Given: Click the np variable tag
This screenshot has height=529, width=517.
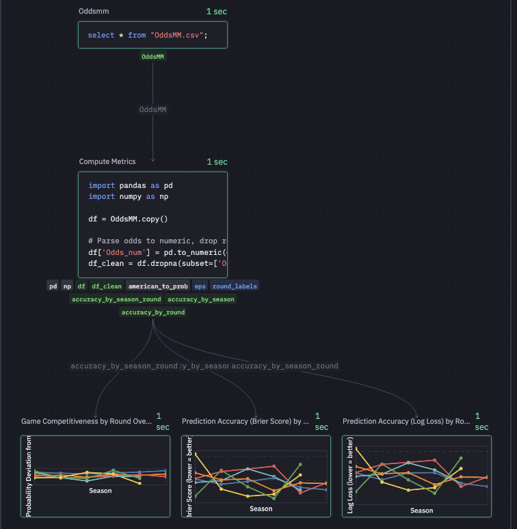Looking at the screenshot, I should 67,286.
